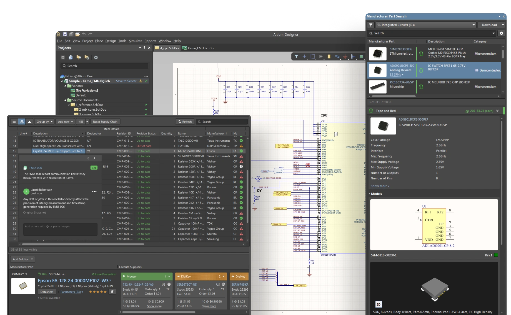Viewport: 511px width, 315px height.
Task: Select the GND power port tool
Action: tap(345, 57)
